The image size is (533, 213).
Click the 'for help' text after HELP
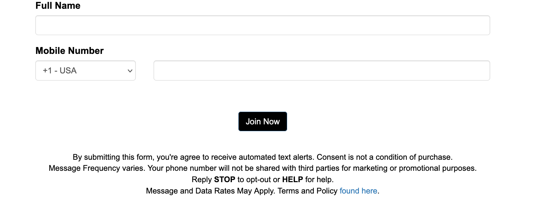319,180
